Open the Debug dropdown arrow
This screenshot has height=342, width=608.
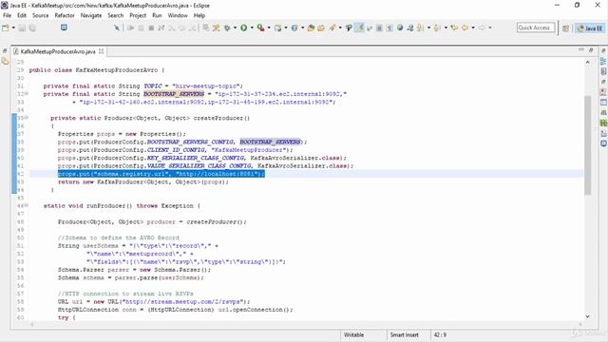[x=235, y=28]
